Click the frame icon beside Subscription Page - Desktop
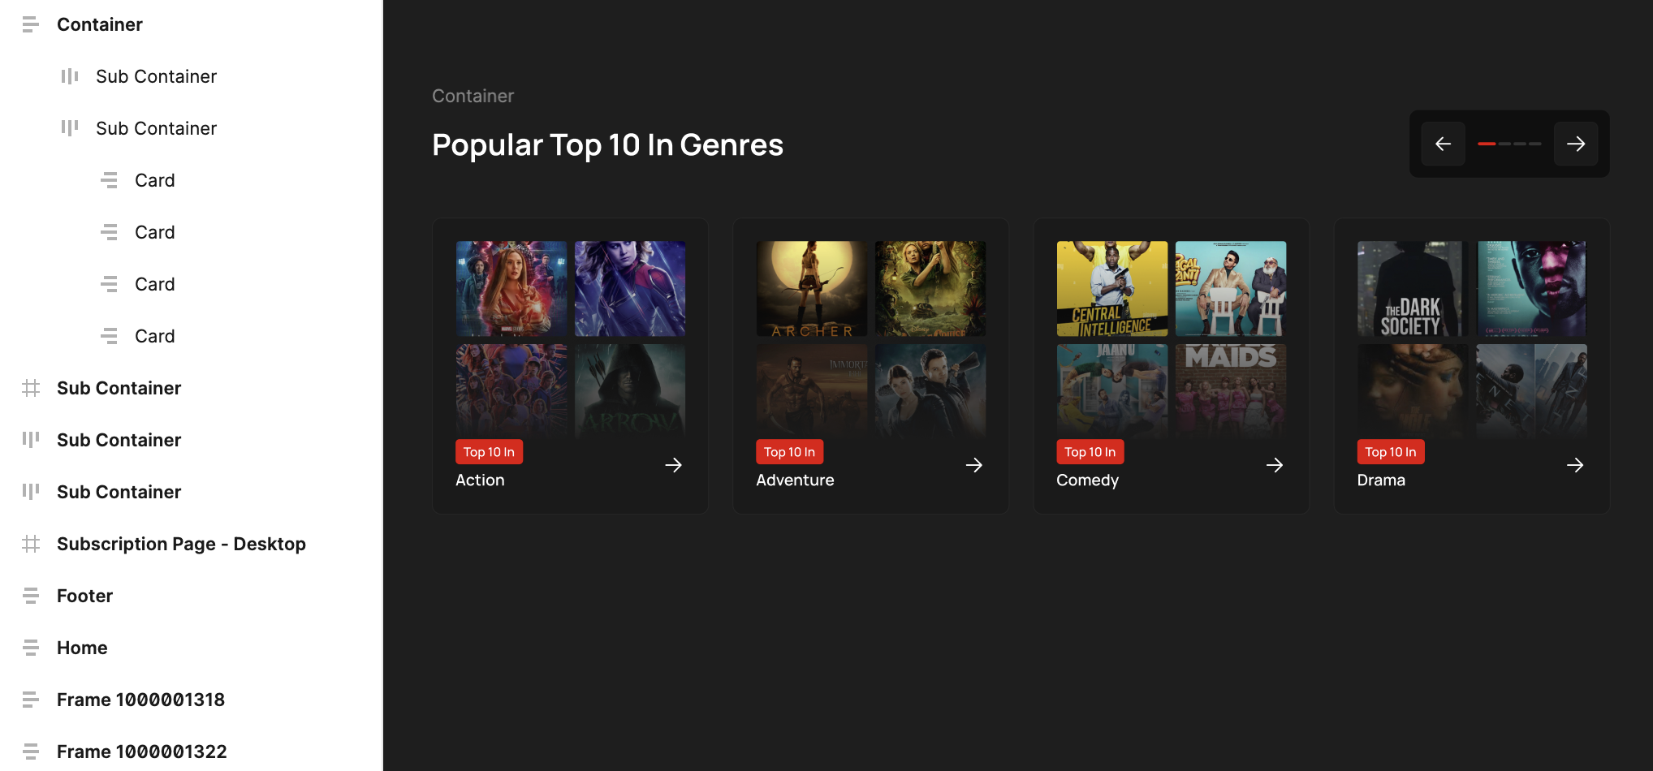 (31, 544)
